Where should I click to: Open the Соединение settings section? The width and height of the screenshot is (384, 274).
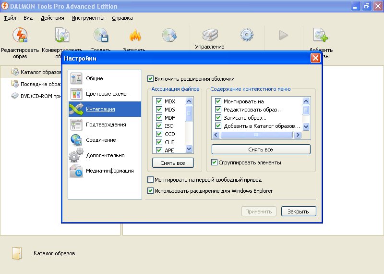(x=100, y=140)
